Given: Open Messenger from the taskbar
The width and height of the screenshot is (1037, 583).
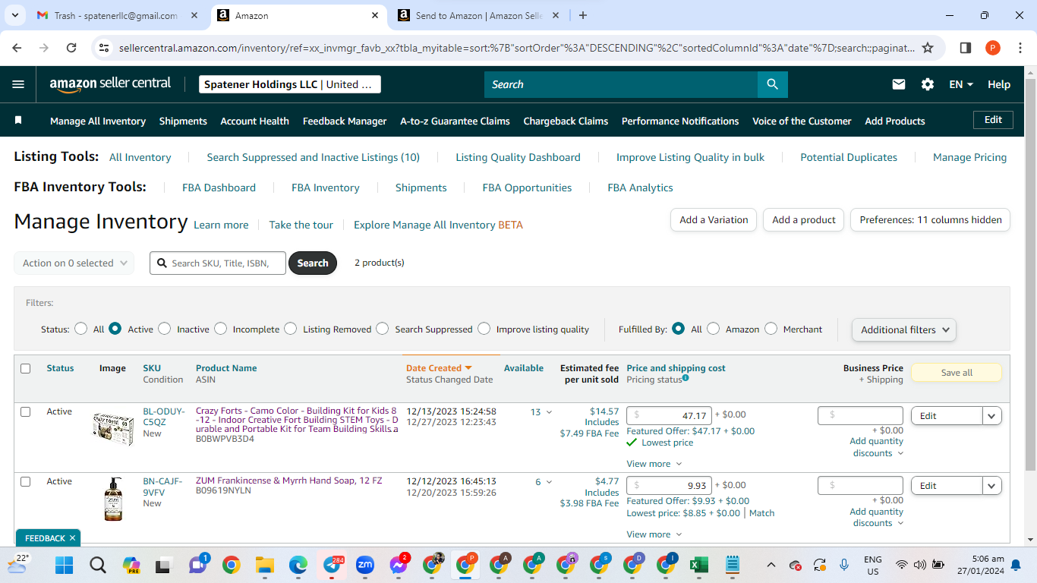Looking at the screenshot, I should 399,565.
